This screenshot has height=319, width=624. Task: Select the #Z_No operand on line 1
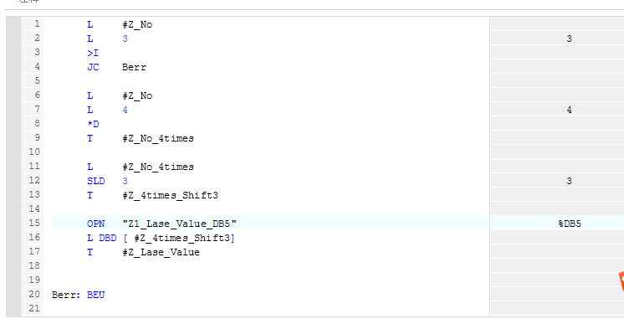(x=137, y=24)
